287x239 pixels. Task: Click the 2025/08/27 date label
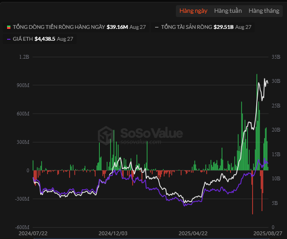[x=268, y=233]
